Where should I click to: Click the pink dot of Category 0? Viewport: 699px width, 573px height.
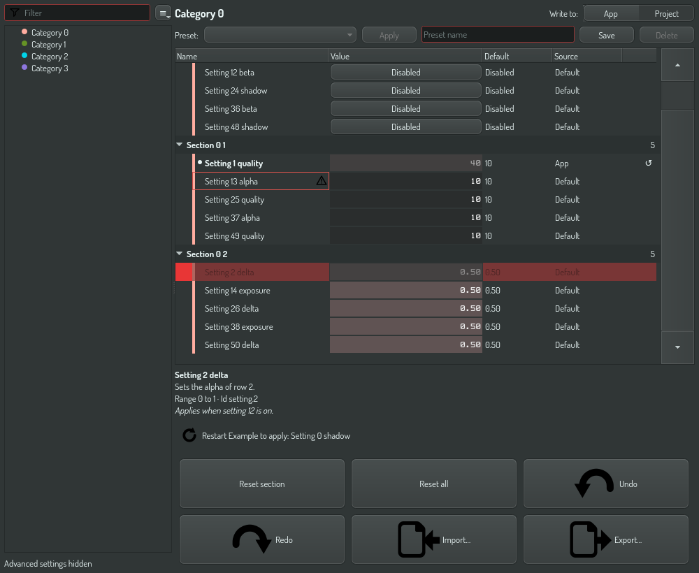click(x=24, y=31)
